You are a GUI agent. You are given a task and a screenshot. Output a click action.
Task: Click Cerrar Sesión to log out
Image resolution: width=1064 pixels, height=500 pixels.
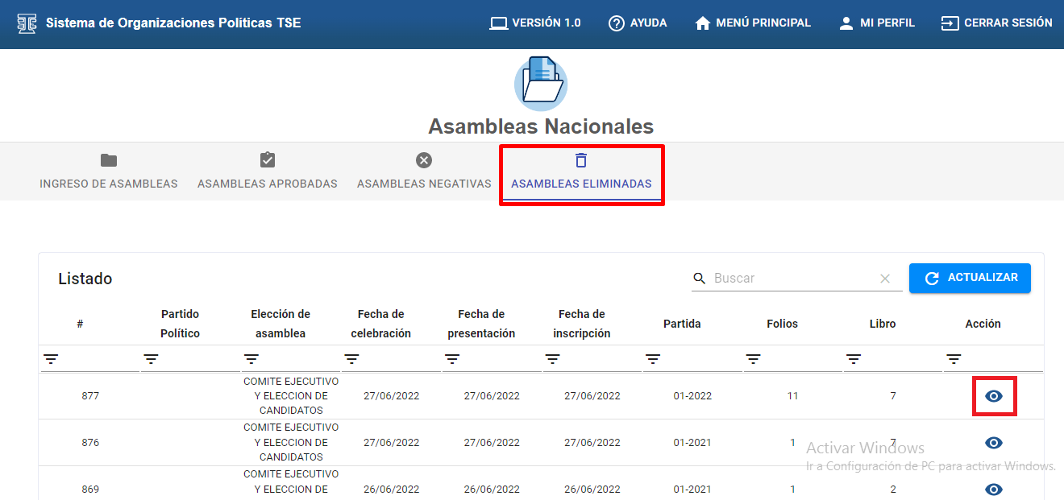click(x=996, y=23)
